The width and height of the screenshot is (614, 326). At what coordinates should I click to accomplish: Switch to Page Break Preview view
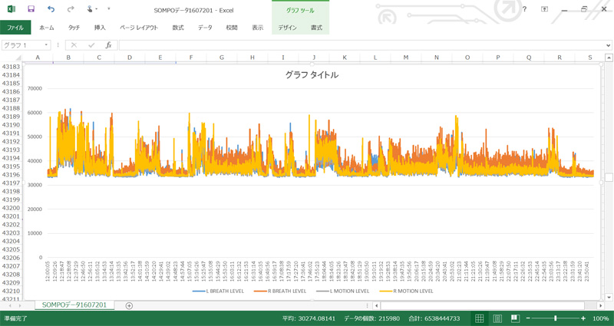[x=515, y=318]
